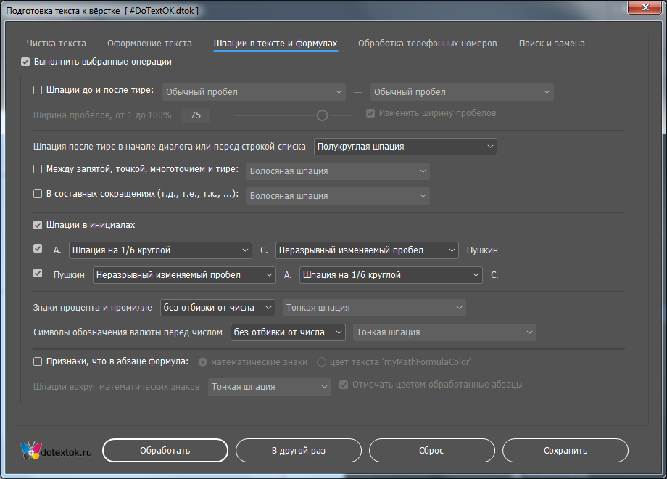
Task: Click the 'Сброс' button
Action: 432,451
